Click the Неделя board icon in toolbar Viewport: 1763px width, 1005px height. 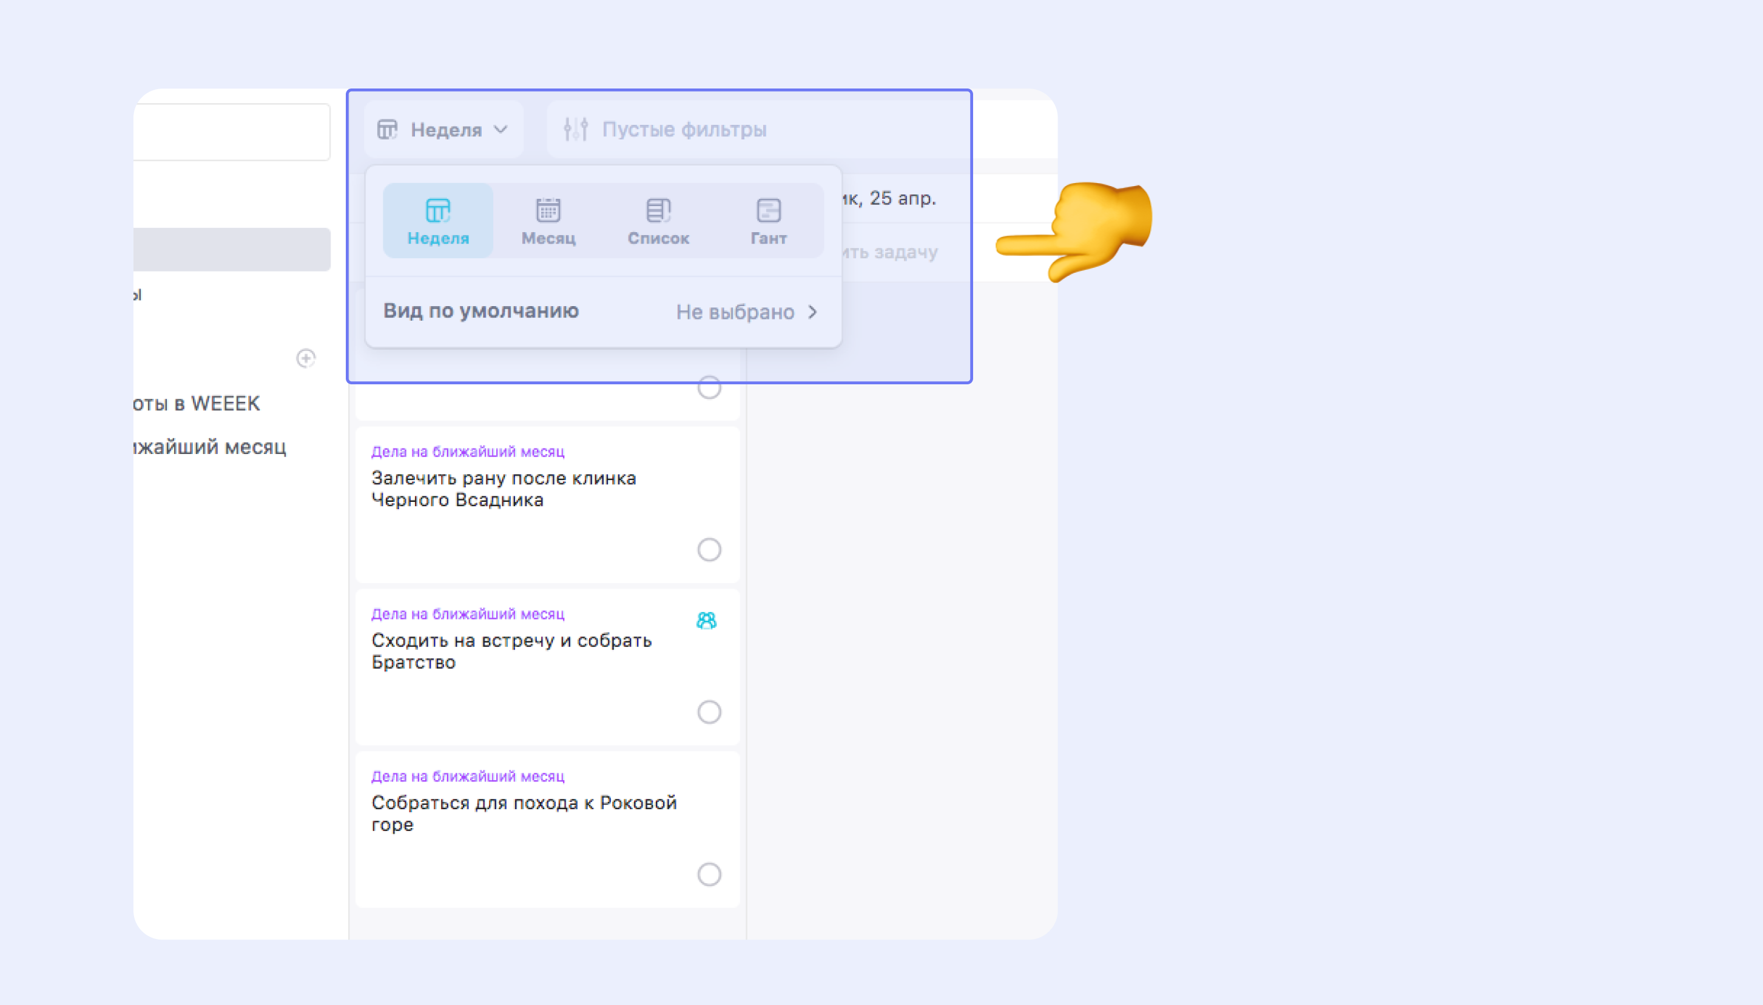[x=388, y=129]
